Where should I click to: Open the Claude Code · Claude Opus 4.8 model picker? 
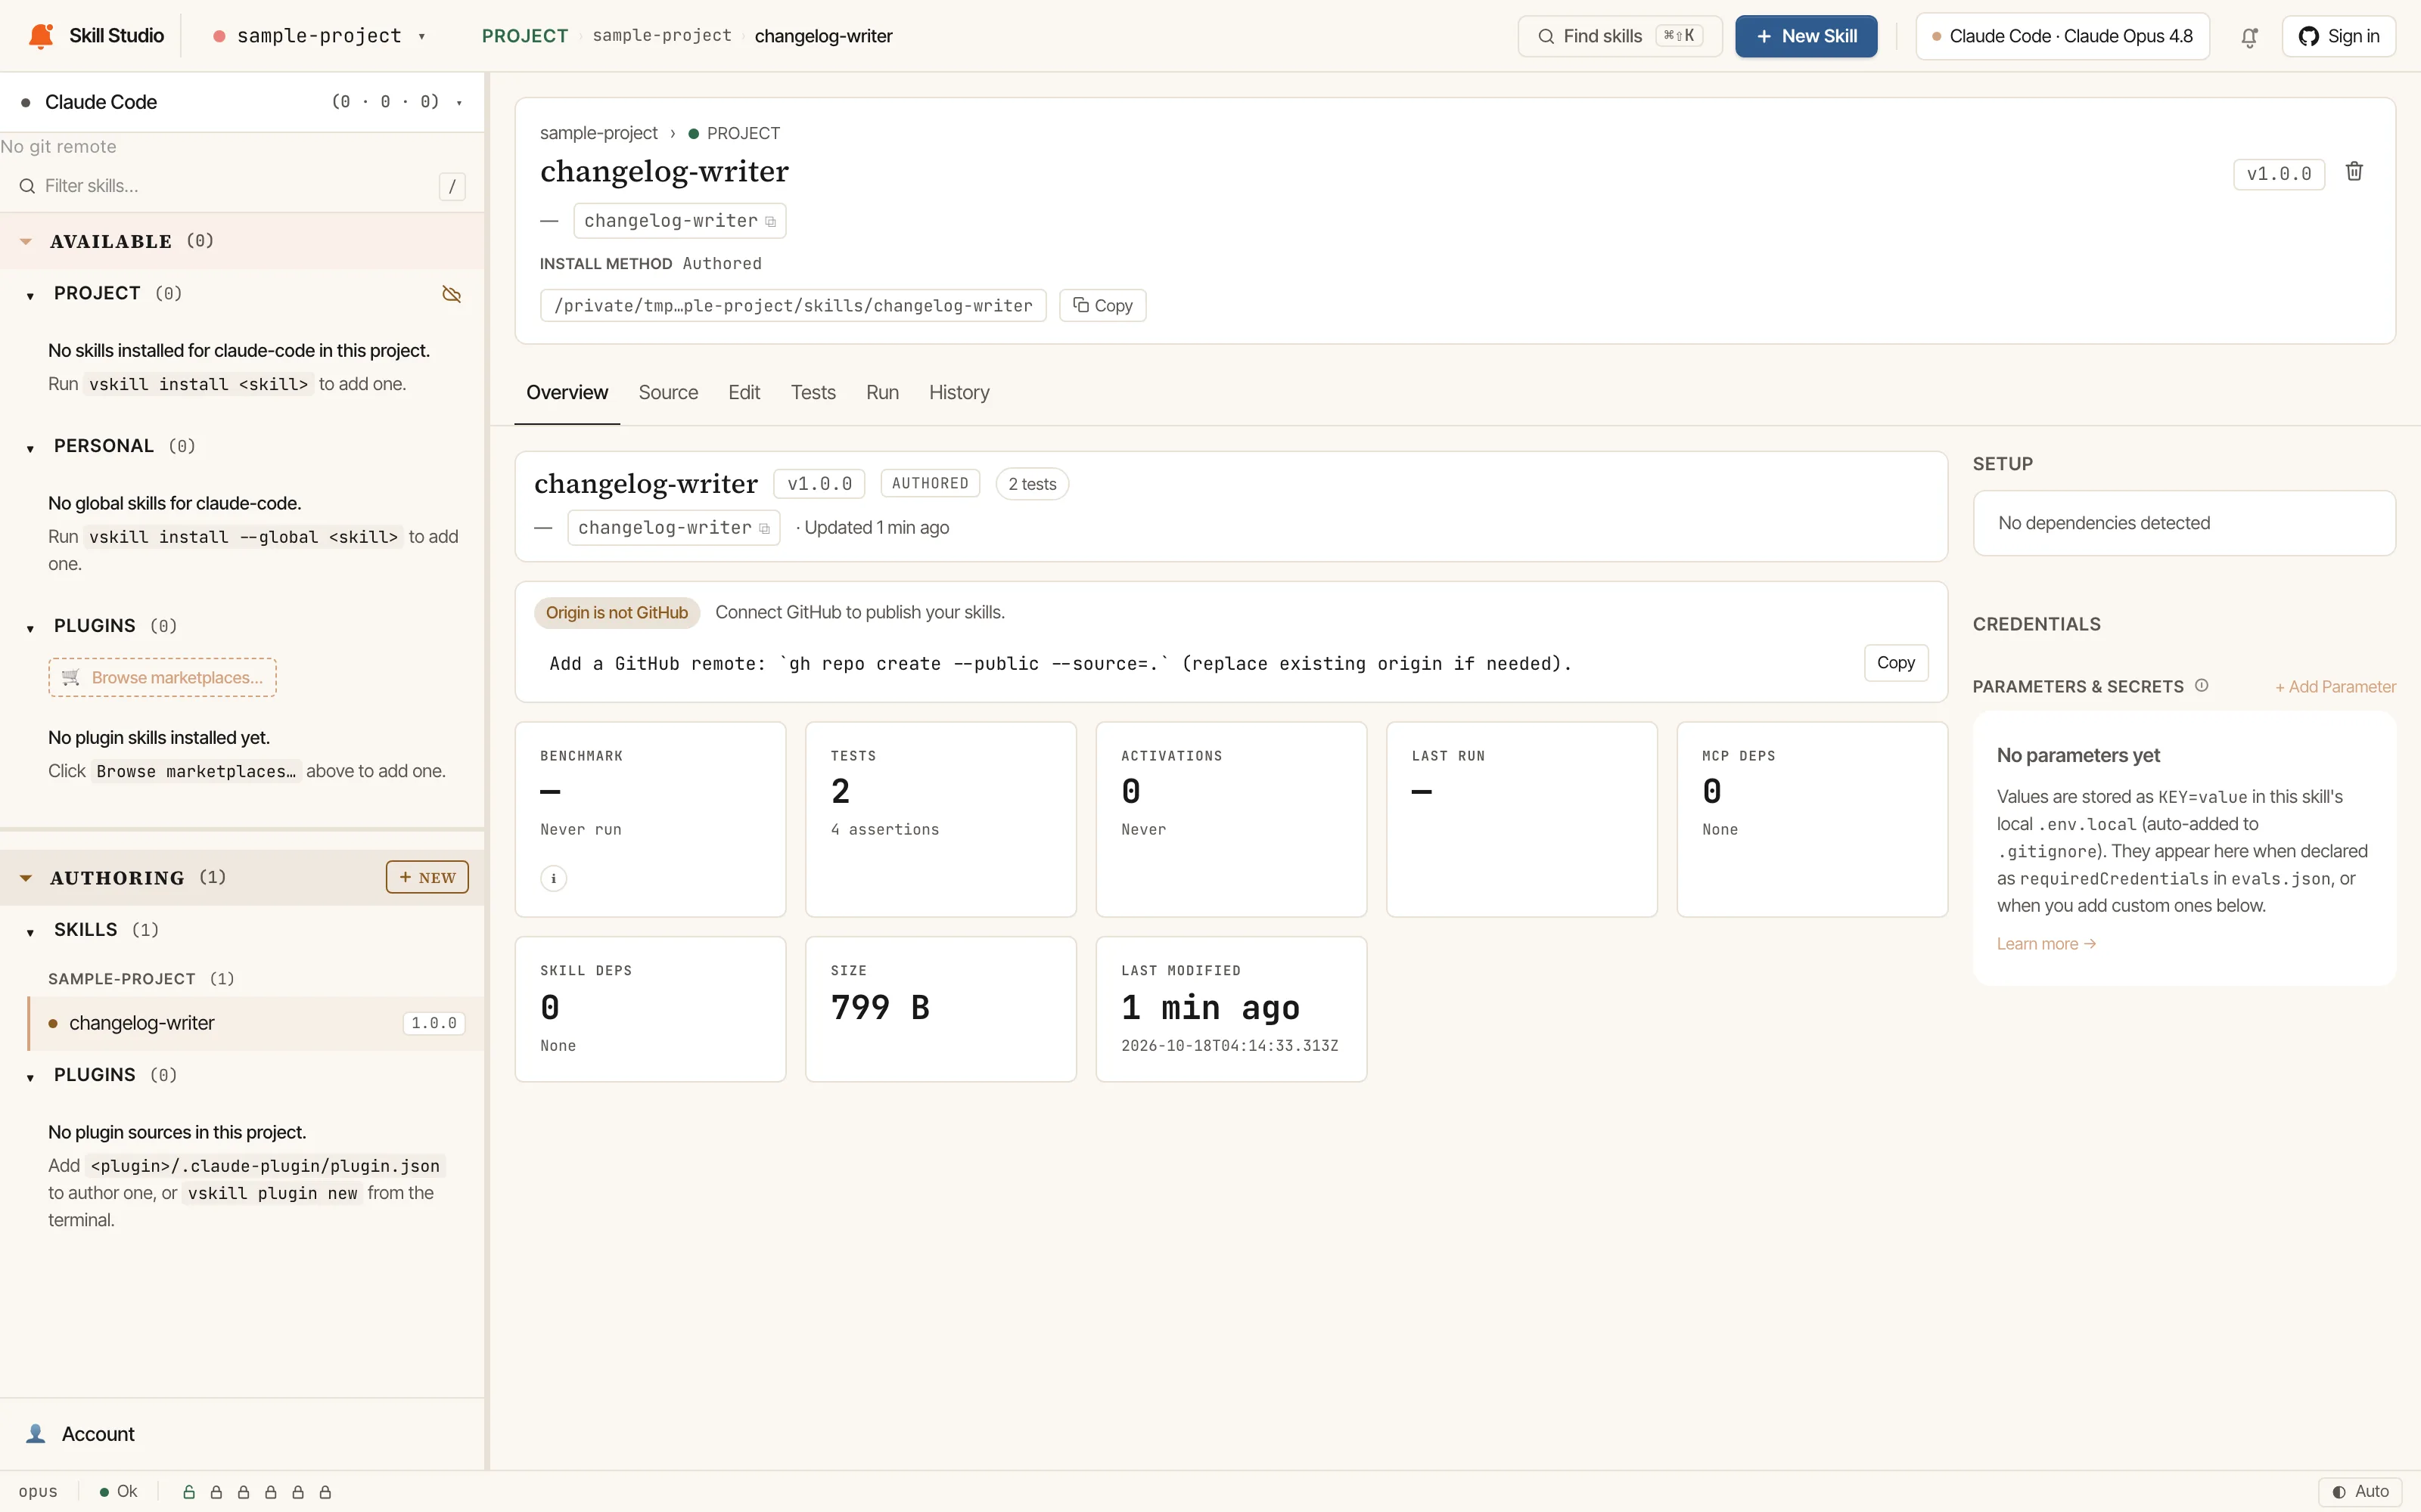pyautogui.click(x=2062, y=37)
